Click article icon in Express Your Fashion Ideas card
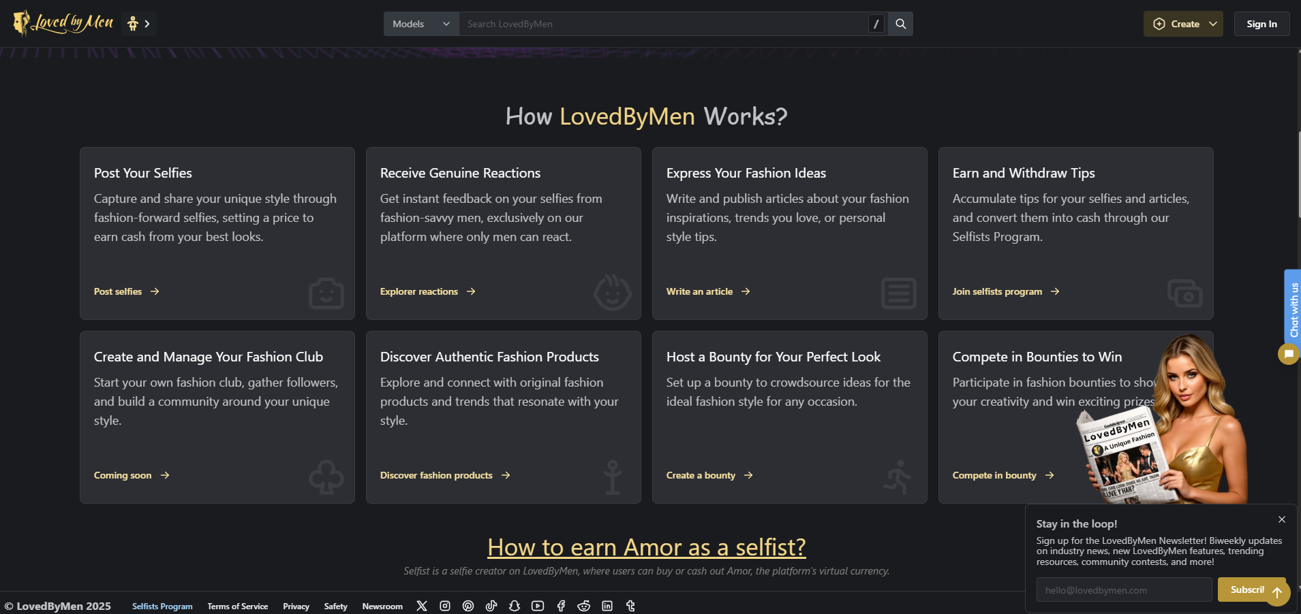Viewport: 1301px width, 614px height. 899,293
